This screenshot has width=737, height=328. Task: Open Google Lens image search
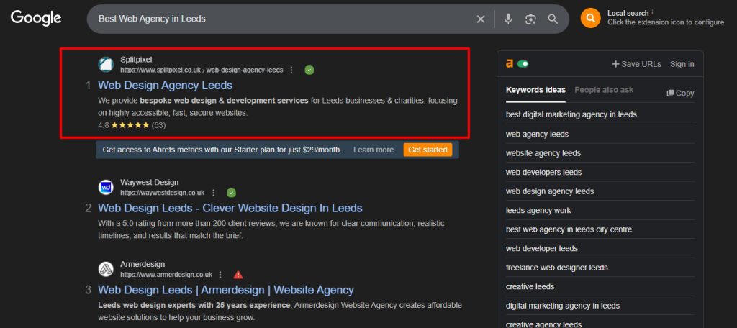click(x=530, y=19)
